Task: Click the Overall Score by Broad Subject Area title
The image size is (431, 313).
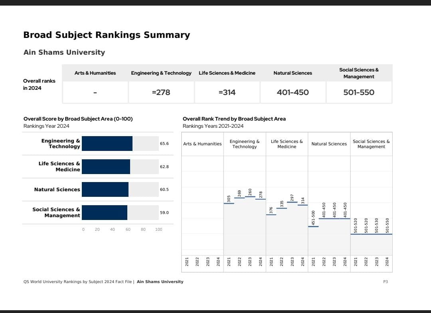Action: (78, 119)
